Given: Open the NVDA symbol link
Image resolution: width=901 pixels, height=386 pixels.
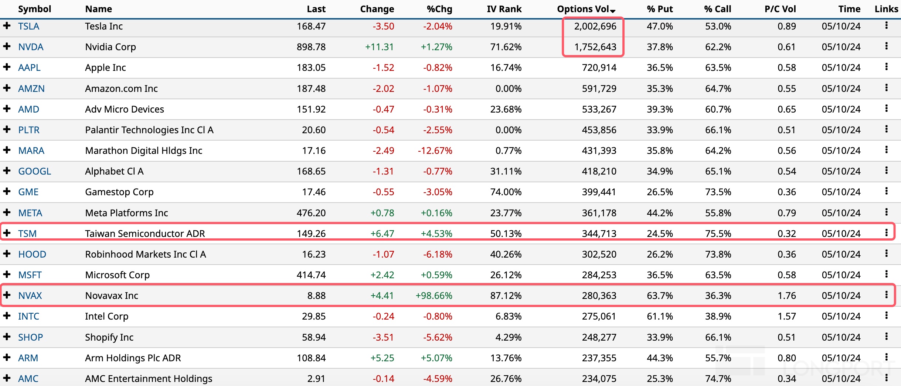Looking at the screenshot, I should pyautogui.click(x=31, y=47).
